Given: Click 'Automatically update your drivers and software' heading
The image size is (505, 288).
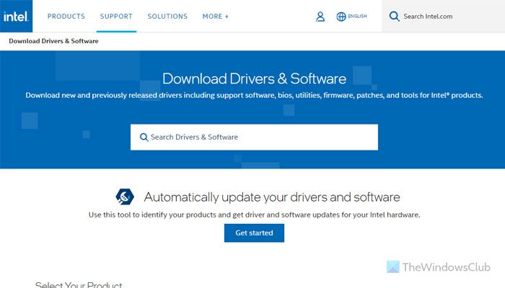Looking at the screenshot, I should (272, 197).
